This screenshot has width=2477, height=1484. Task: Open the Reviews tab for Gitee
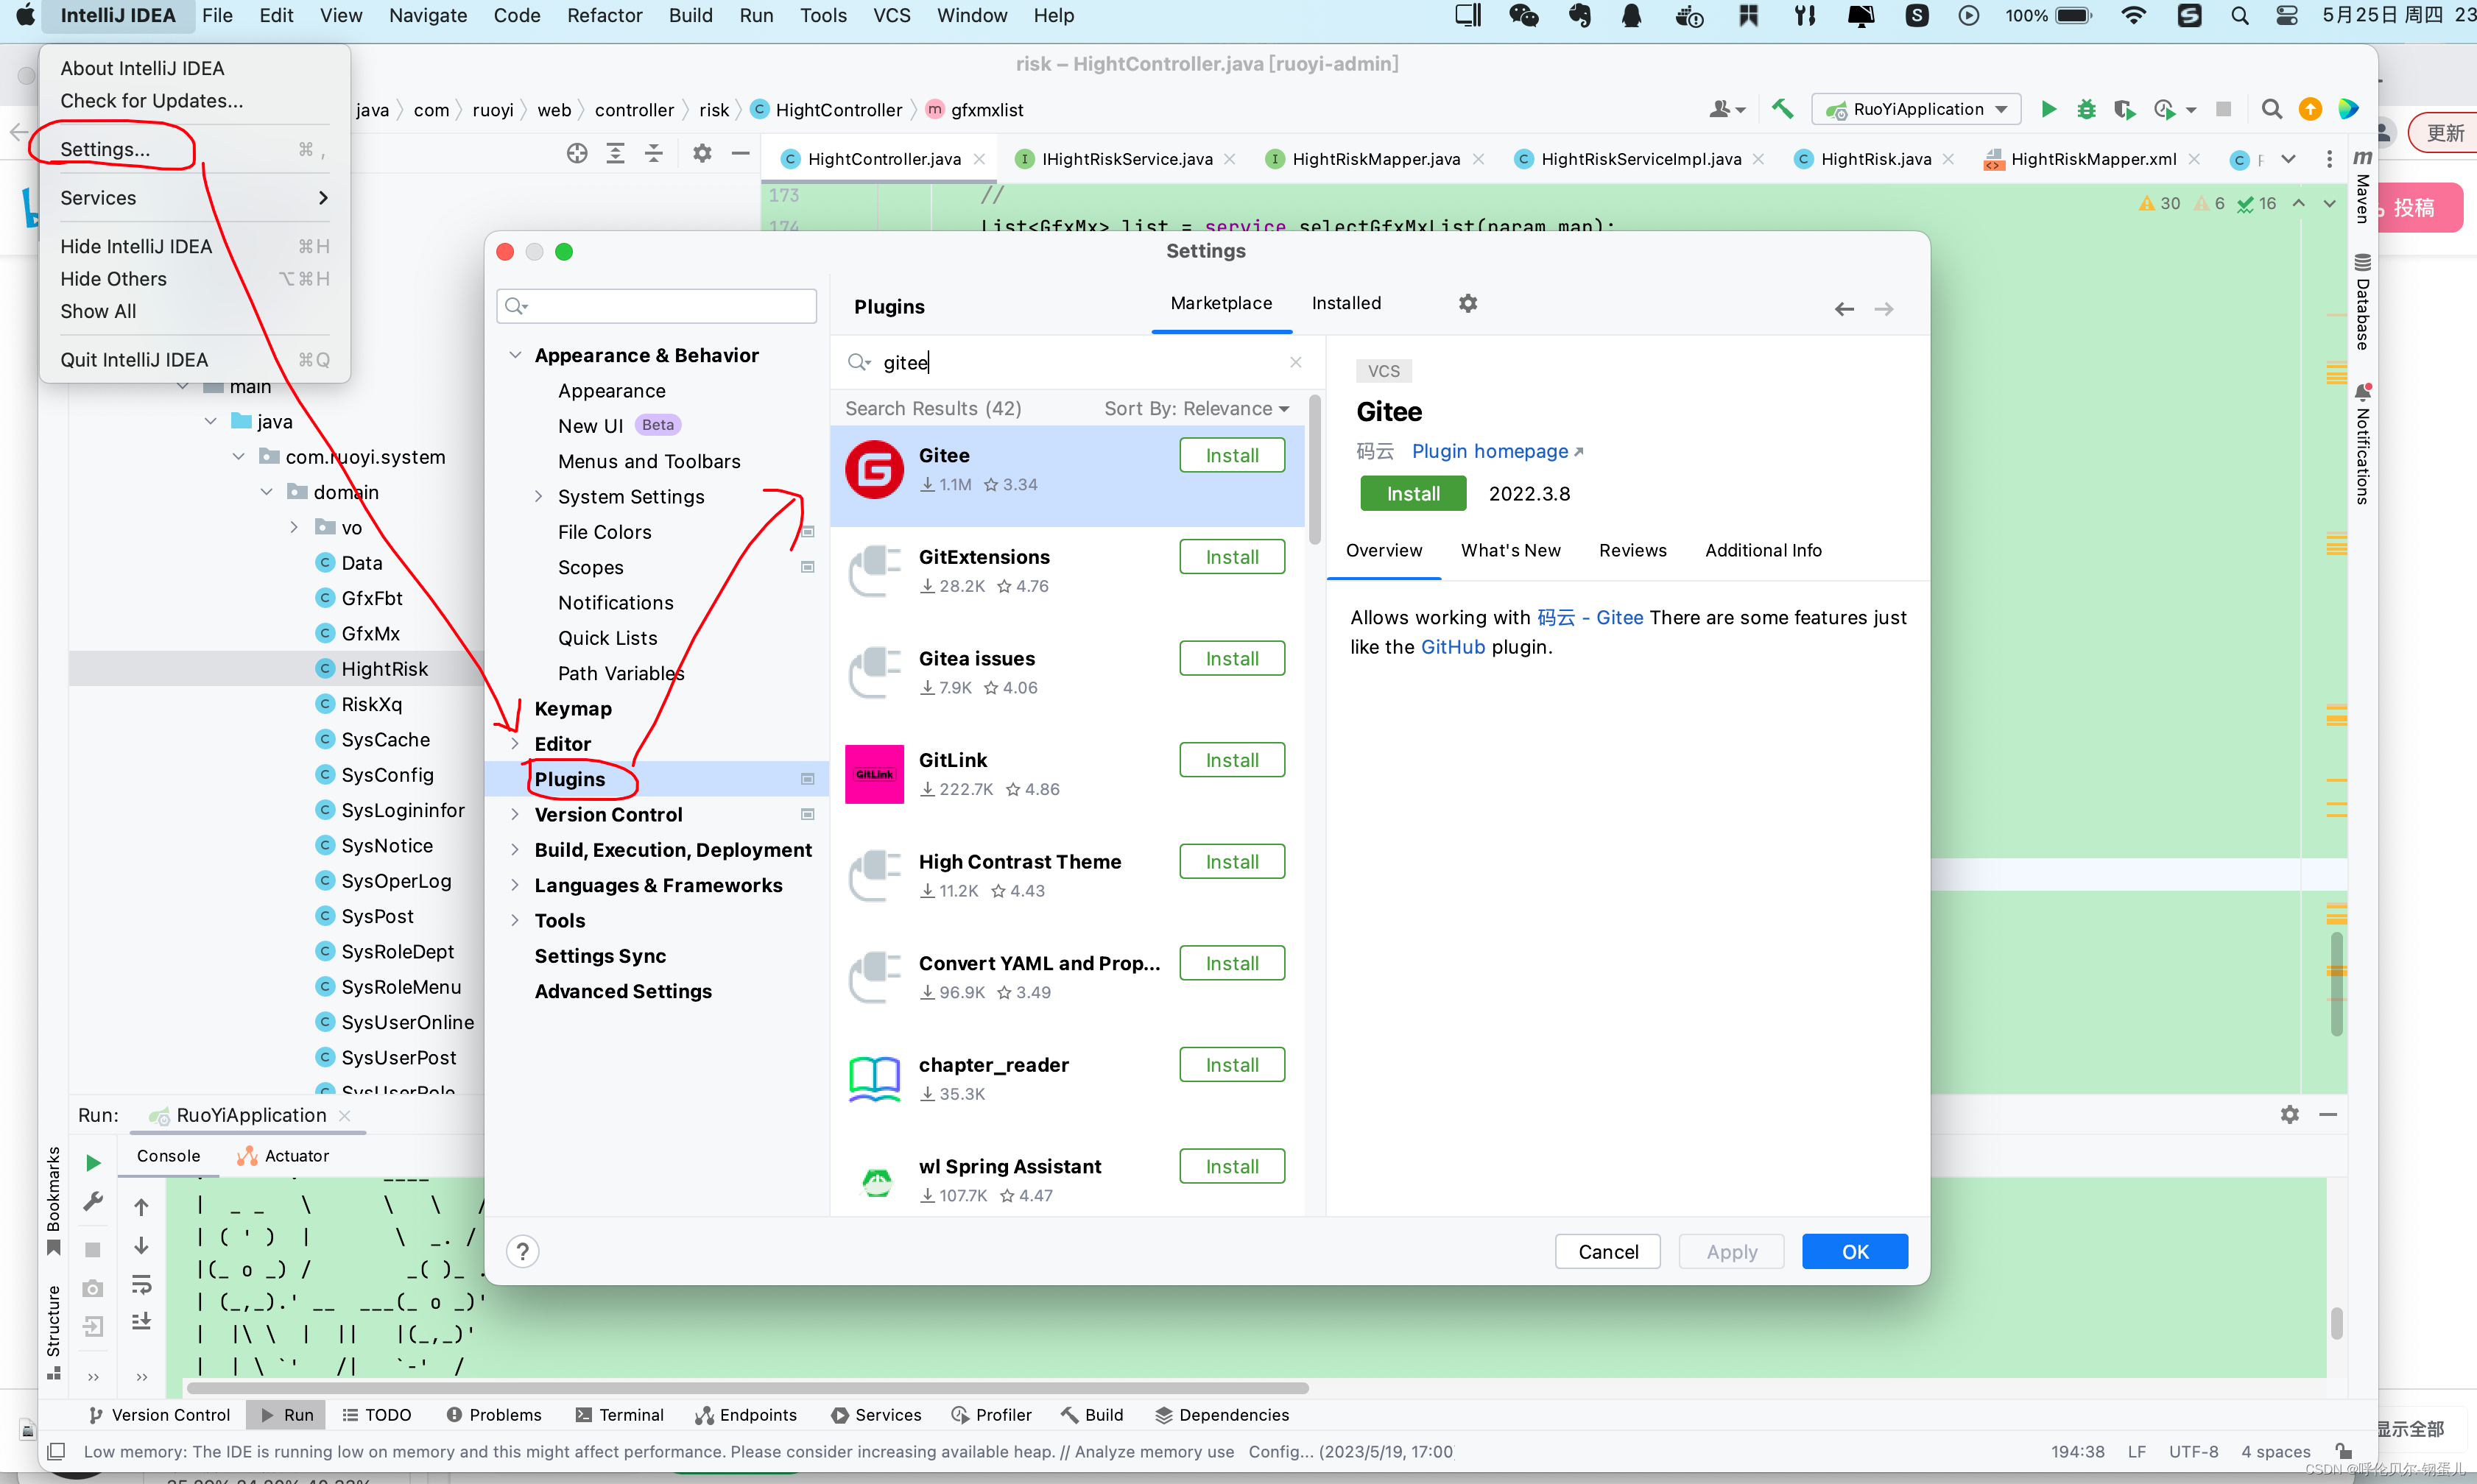[x=1632, y=550]
